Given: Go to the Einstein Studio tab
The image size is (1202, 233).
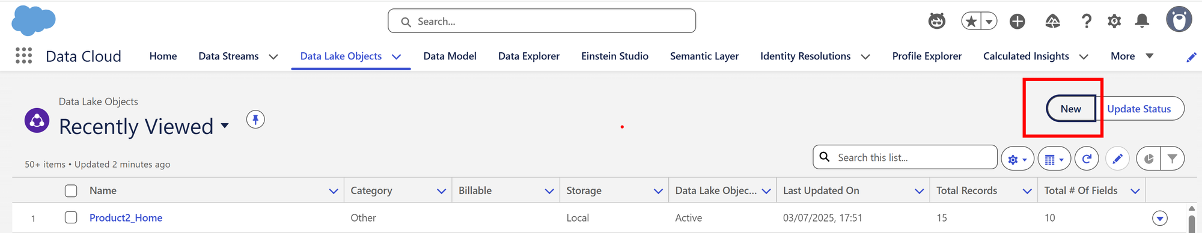Looking at the screenshot, I should pos(615,56).
